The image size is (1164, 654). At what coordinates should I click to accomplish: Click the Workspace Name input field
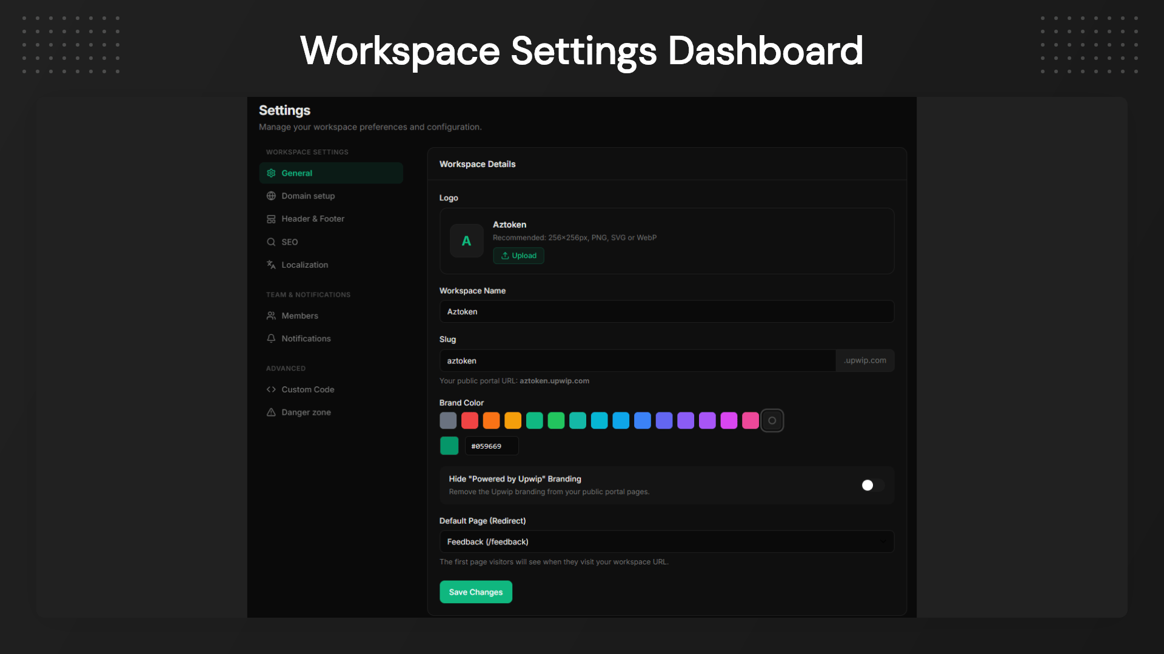click(667, 312)
